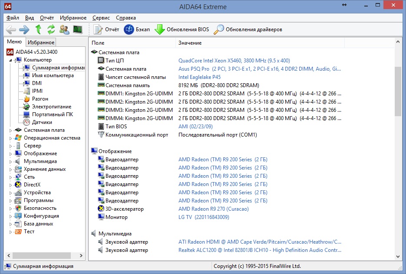Switch to the Избранное panel tab
The image size is (406, 274).
(41, 42)
